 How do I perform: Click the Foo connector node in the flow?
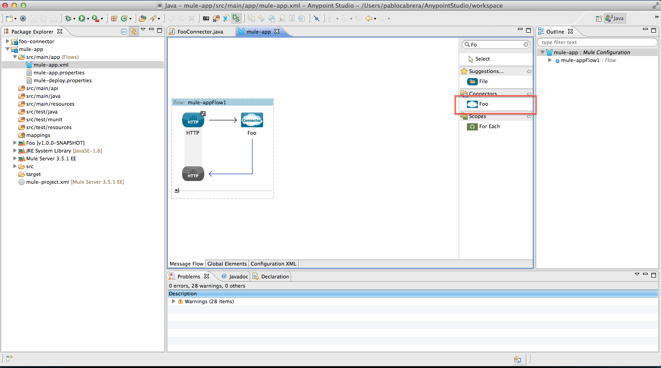(252, 120)
